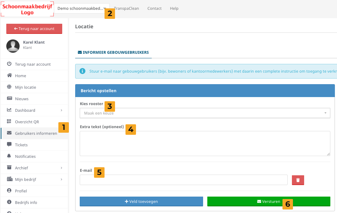This screenshot has height=213, width=337.
Task: Click the Profiel person icon
Action: point(9,191)
